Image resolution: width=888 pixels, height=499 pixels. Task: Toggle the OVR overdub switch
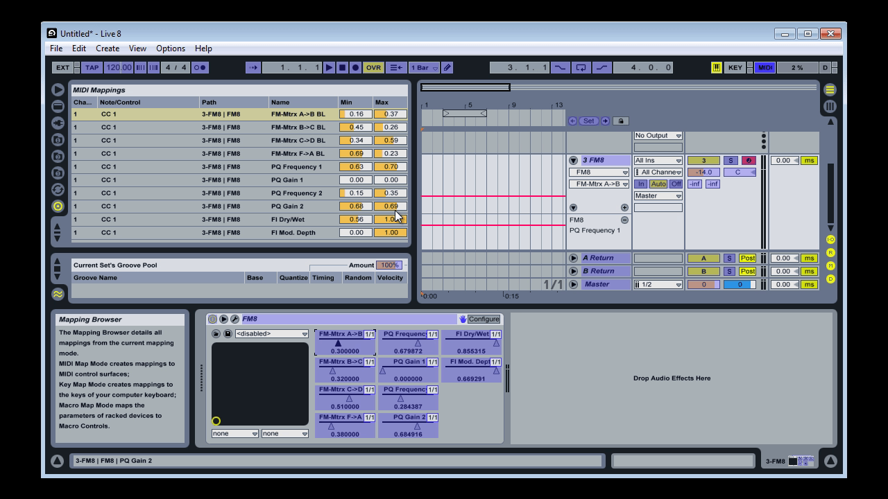[373, 67]
